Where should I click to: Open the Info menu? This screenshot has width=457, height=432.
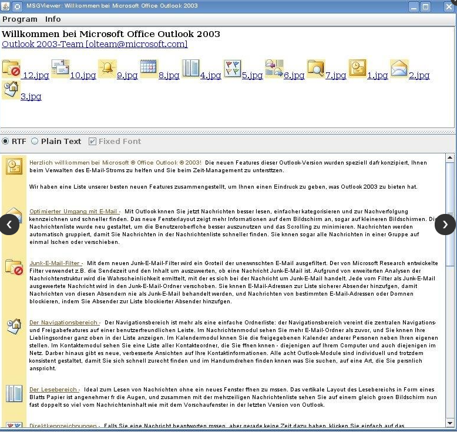[x=53, y=19]
